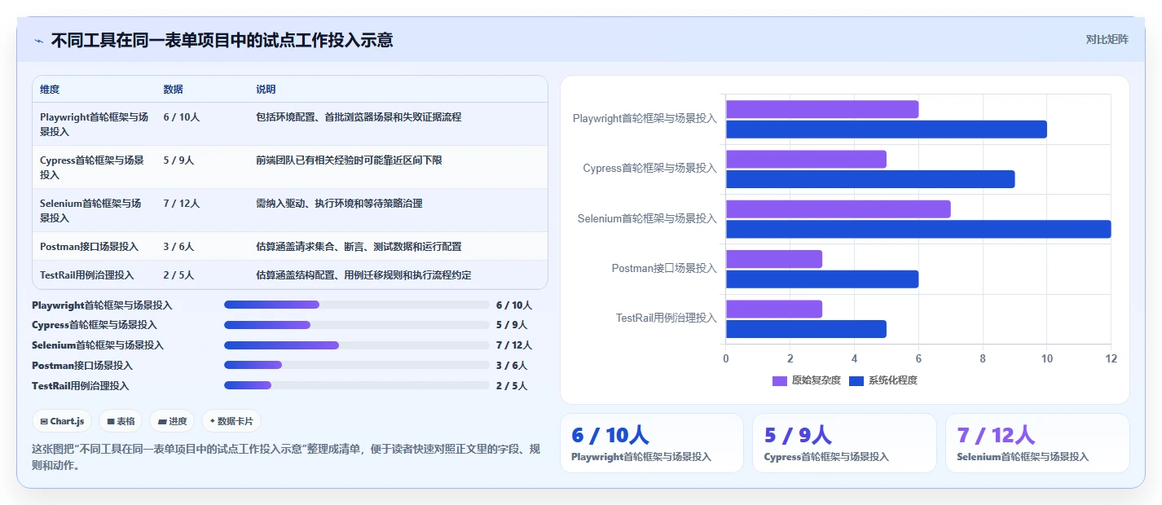This screenshot has width=1162, height=505.
Task: Click the 对比矩阵 label in header
Action: pos(1107,40)
